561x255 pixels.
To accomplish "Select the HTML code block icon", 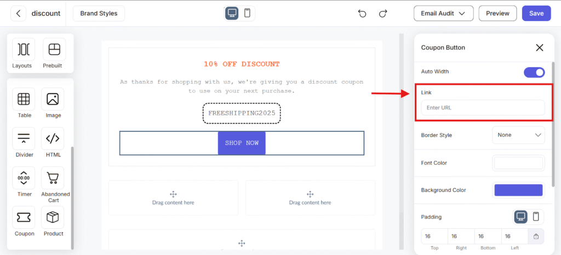I will tap(53, 138).
